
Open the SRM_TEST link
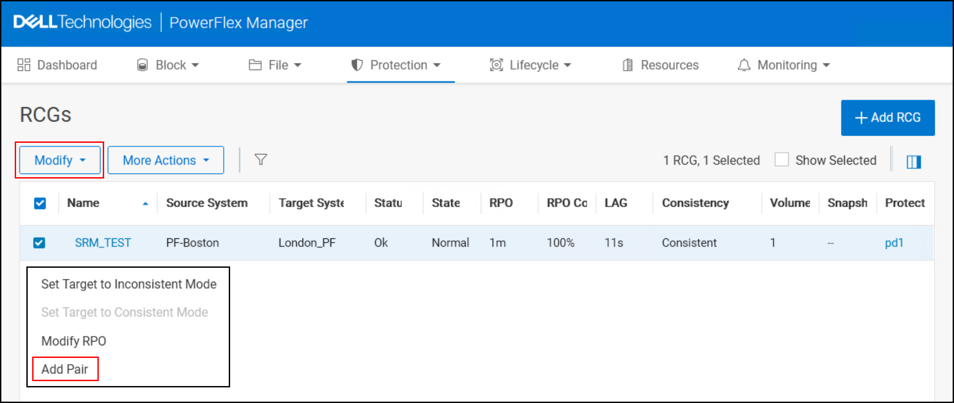click(103, 243)
